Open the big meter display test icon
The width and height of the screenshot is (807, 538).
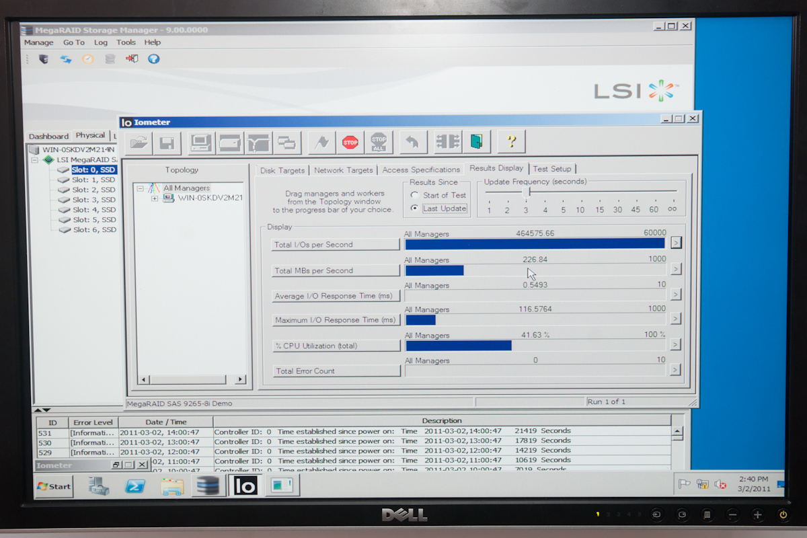tap(447, 142)
